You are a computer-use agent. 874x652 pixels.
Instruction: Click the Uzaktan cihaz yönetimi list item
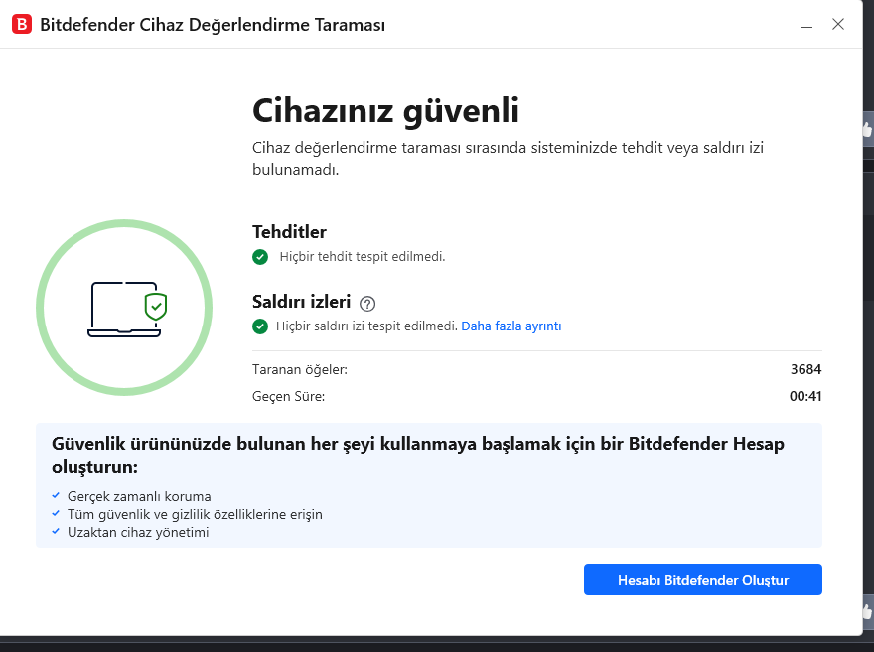click(x=138, y=532)
